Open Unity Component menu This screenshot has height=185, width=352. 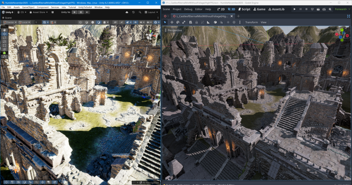(43, 7)
